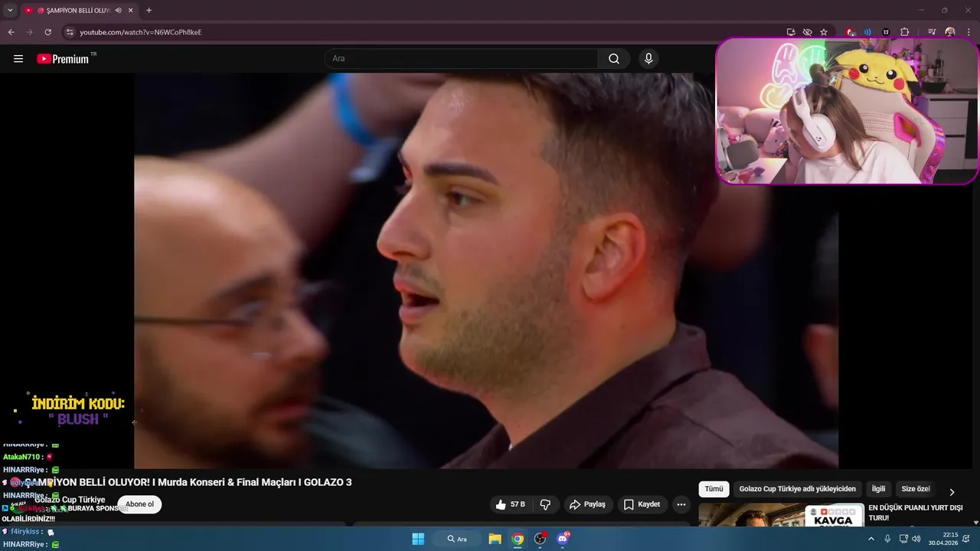Dislike the video with thumbs-down icon
This screenshot has height=551, width=980.
pos(545,504)
